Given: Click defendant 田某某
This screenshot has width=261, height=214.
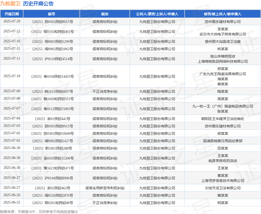Looking at the screenshot, I should click(223, 148).
